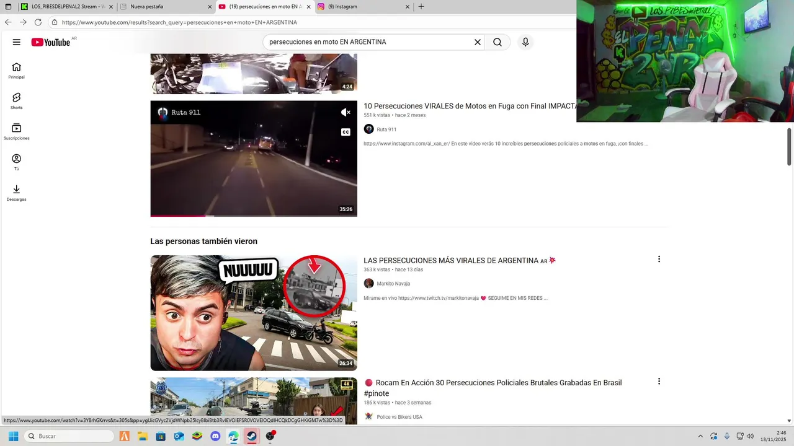Open Steam from the taskbar
Viewport: 794px width, 446px height.
pos(251,436)
